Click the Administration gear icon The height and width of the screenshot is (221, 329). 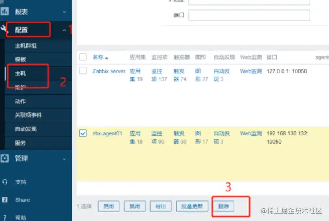click(x=5, y=158)
